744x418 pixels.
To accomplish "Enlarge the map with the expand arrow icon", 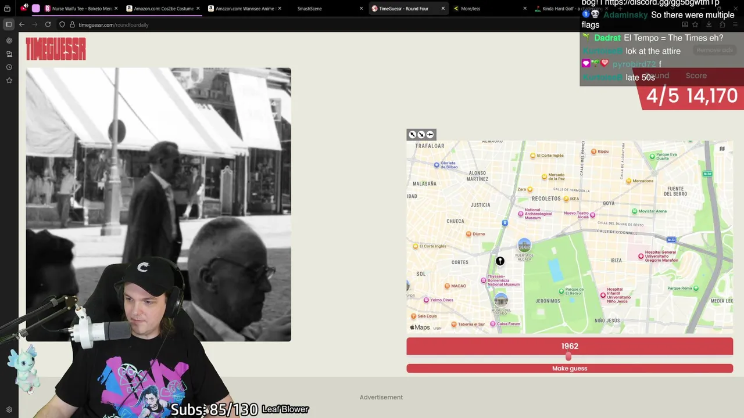I will point(412,135).
